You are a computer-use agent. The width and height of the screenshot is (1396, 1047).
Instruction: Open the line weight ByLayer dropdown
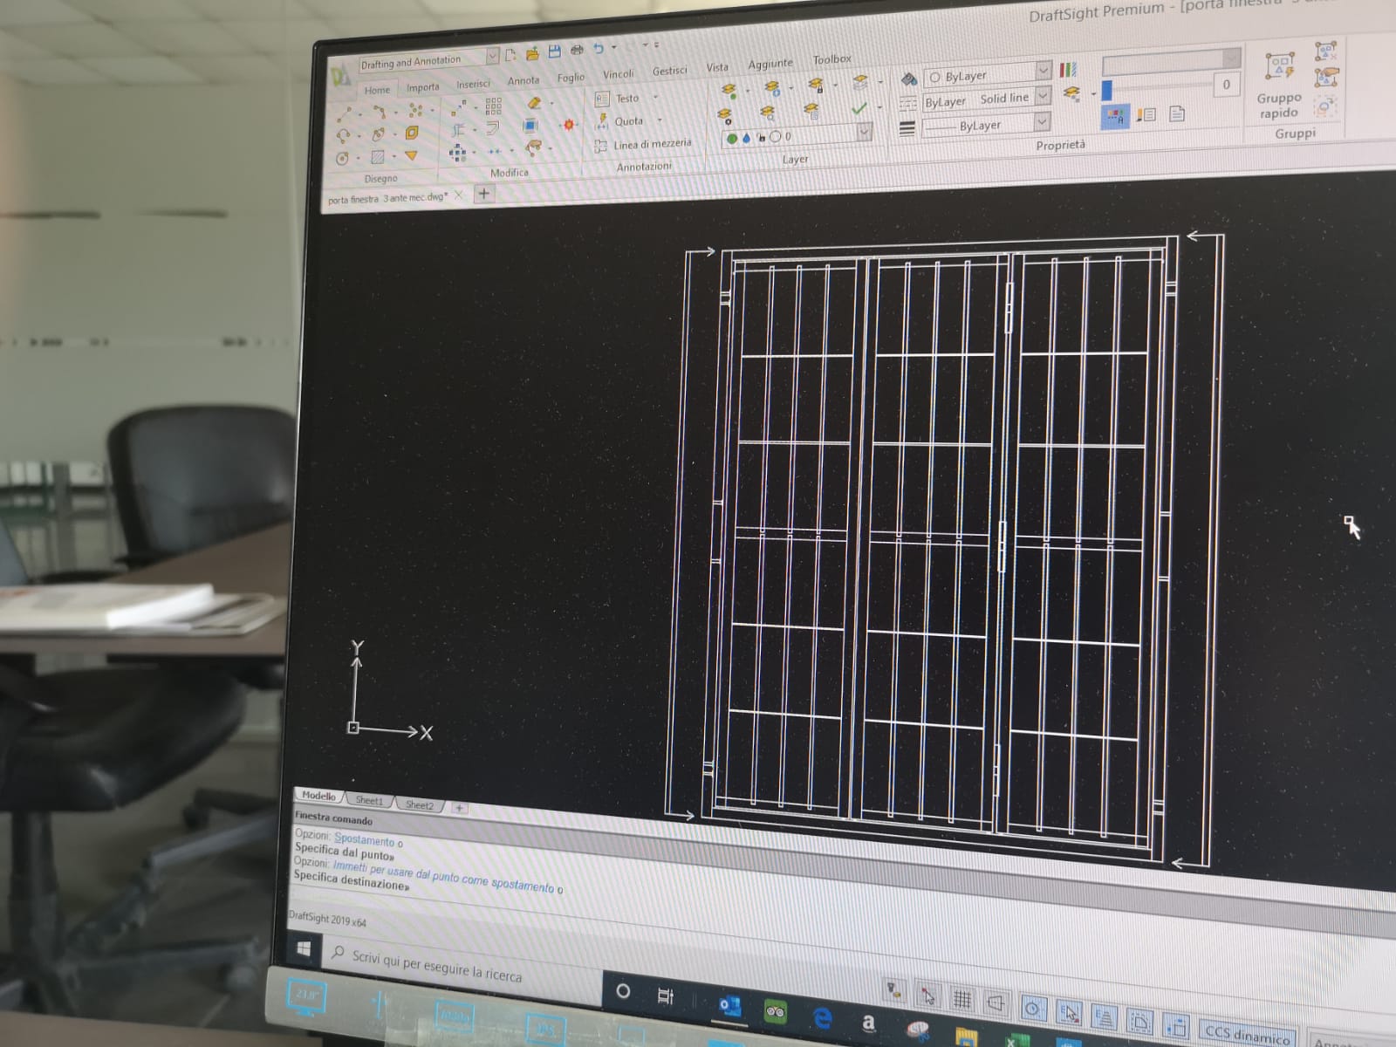1041,122
